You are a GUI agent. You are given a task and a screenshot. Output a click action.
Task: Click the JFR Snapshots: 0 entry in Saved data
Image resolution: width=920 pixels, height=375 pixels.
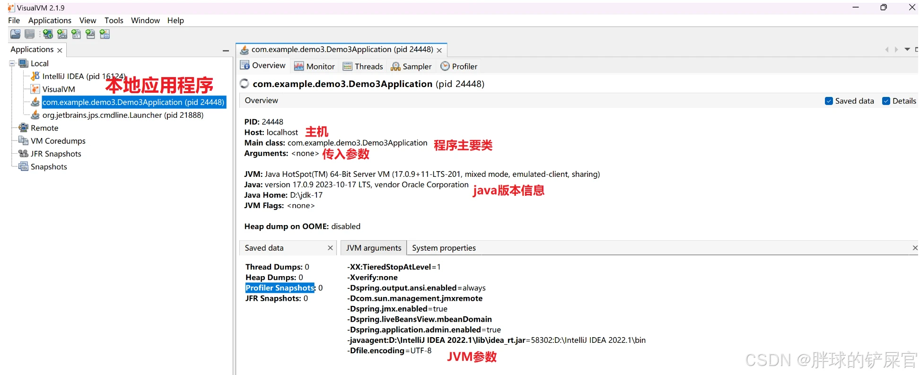[x=277, y=298]
